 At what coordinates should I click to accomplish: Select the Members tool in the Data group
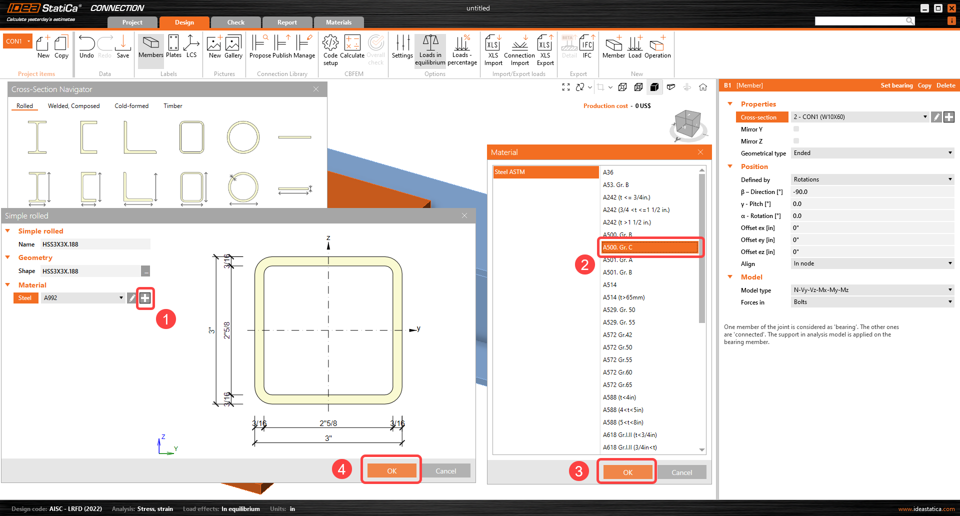pos(150,48)
